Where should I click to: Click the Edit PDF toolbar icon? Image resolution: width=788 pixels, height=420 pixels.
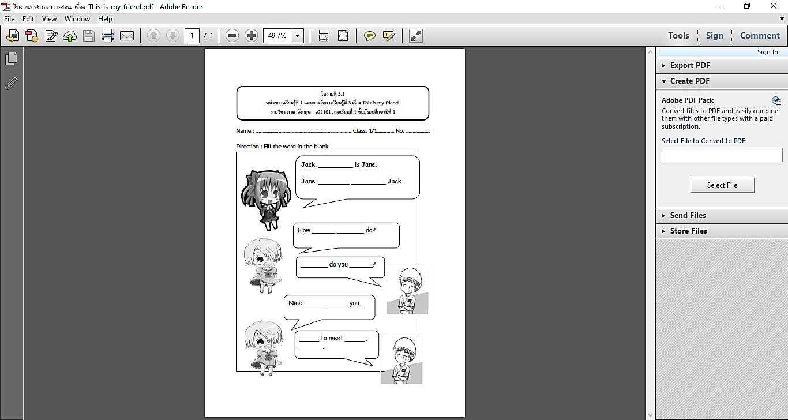click(x=51, y=36)
